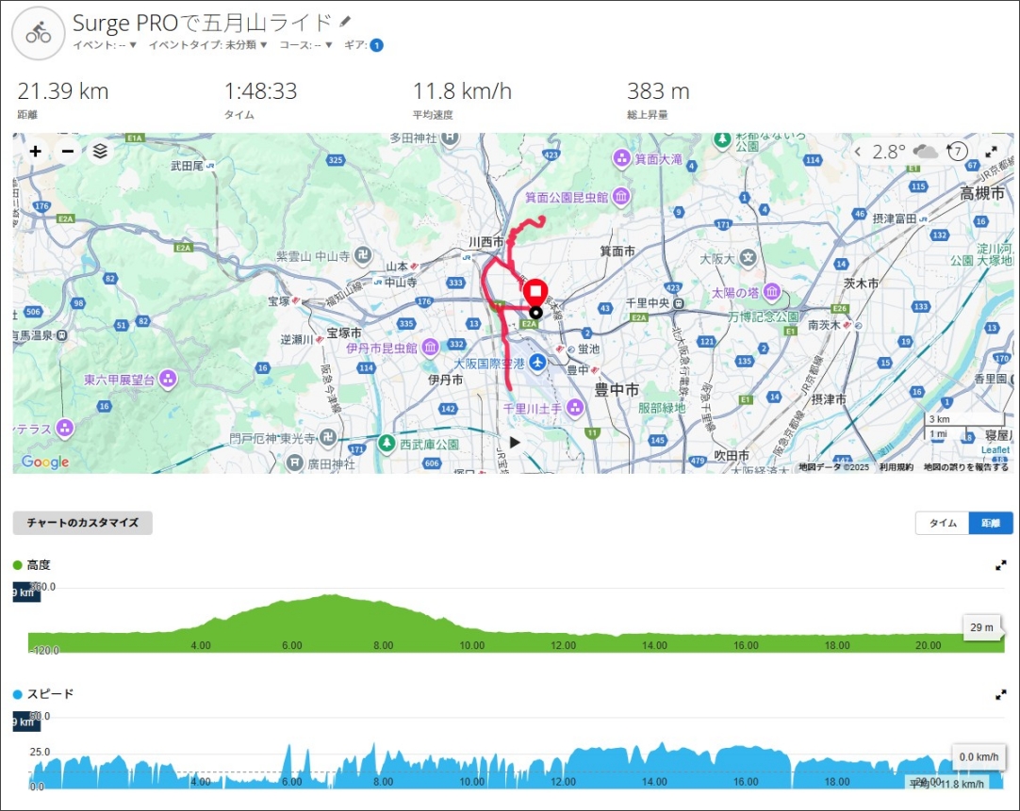Screen dimensions: 1020x811
Task: Click the blue スピード legend dot
Action: (x=18, y=694)
